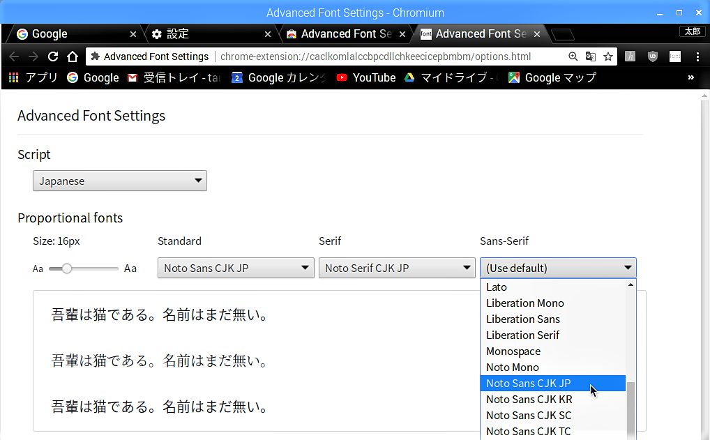710x440 pixels.
Task: Open the アプリ apps shortcut
Action: coord(33,77)
